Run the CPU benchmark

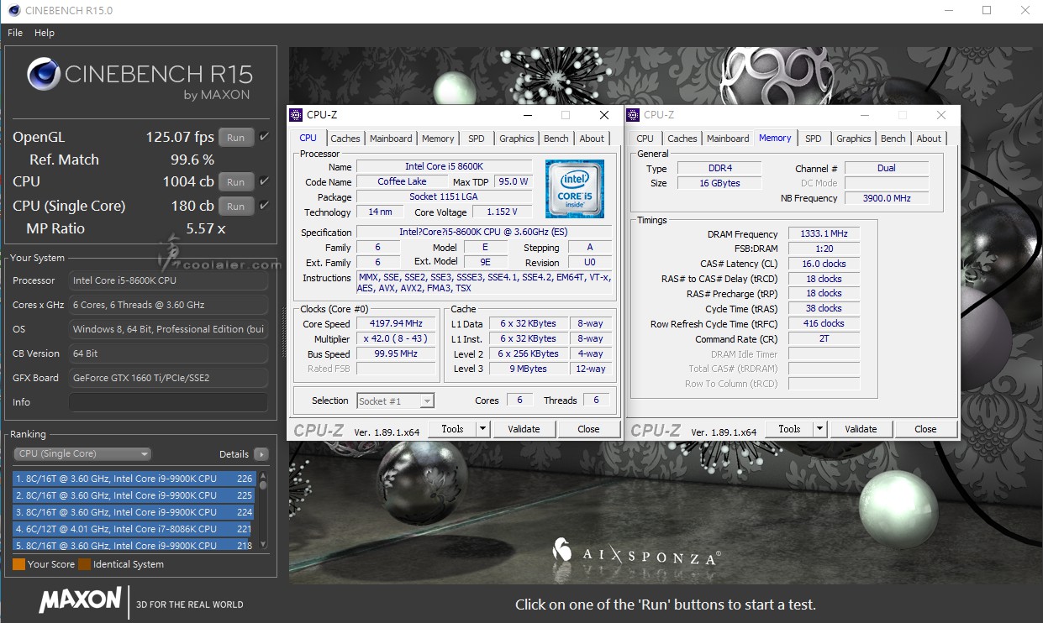236,181
